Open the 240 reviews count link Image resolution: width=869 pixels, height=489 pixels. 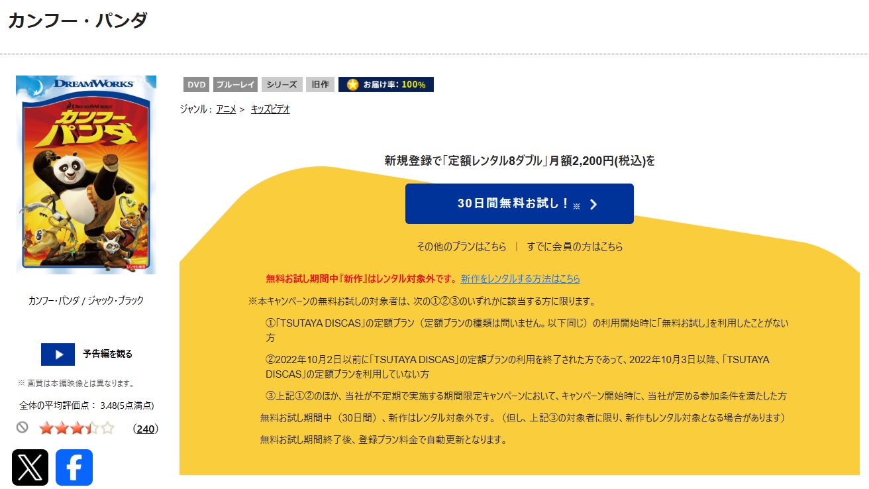coord(146,429)
